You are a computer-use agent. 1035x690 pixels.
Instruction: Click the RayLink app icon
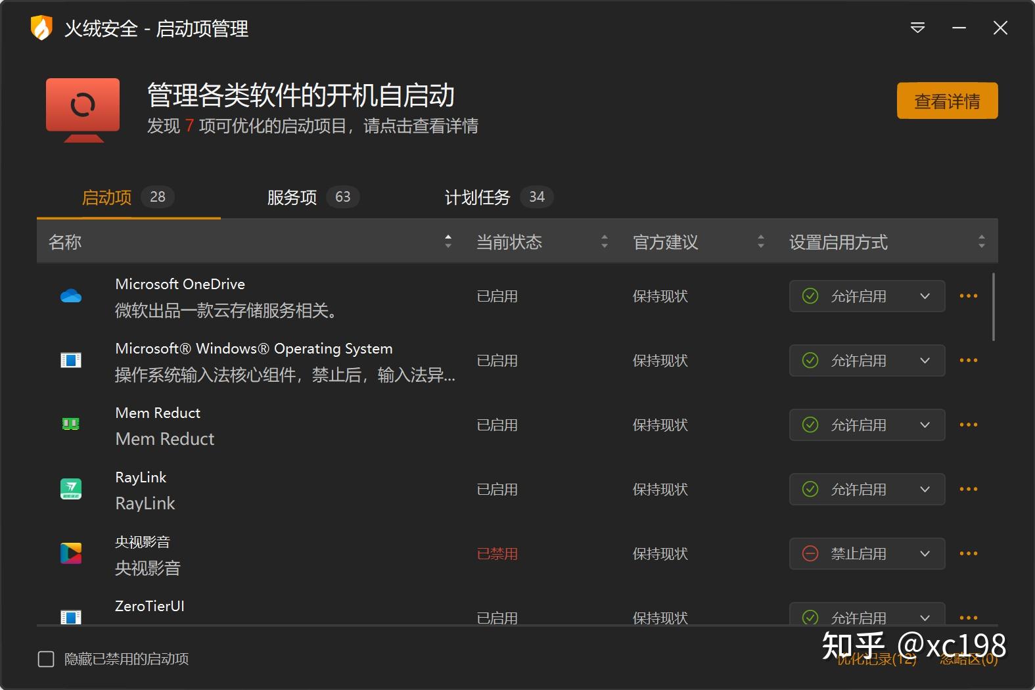point(71,488)
